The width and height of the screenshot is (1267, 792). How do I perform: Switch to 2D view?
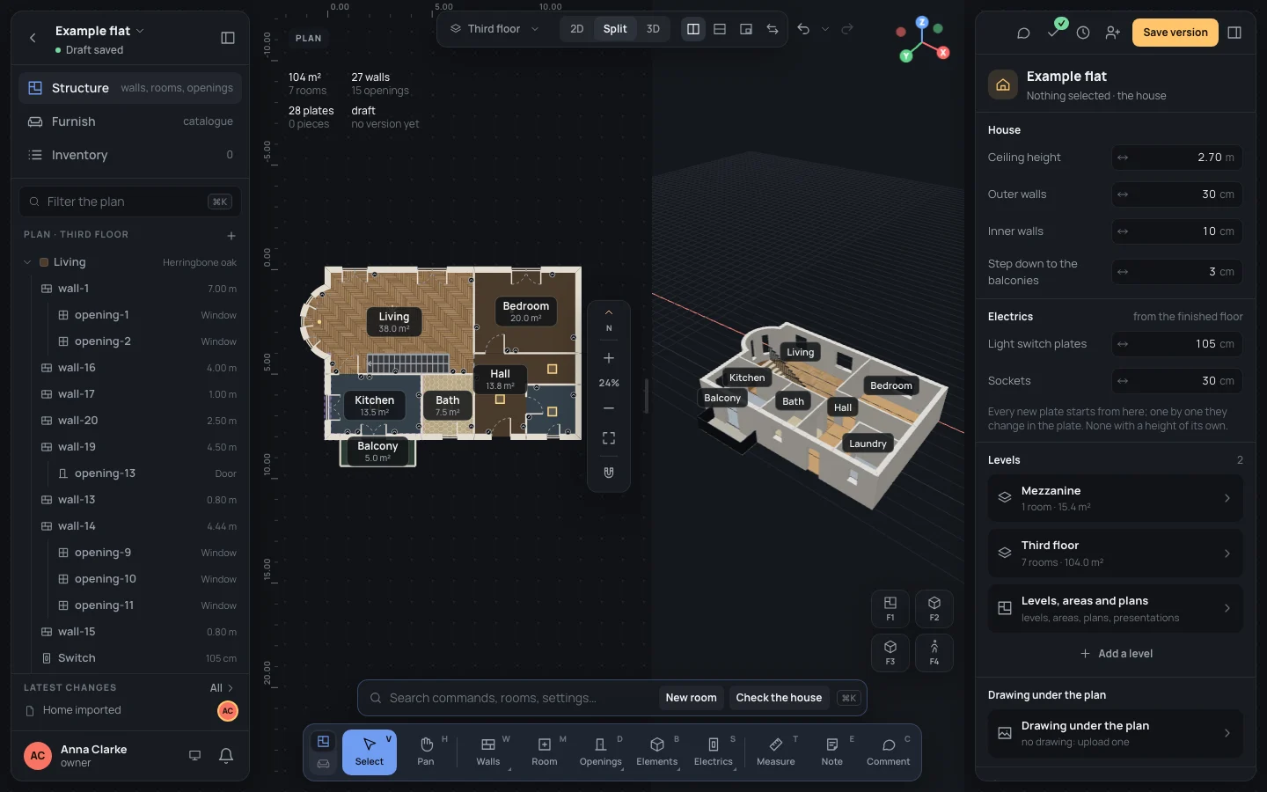coord(577,29)
